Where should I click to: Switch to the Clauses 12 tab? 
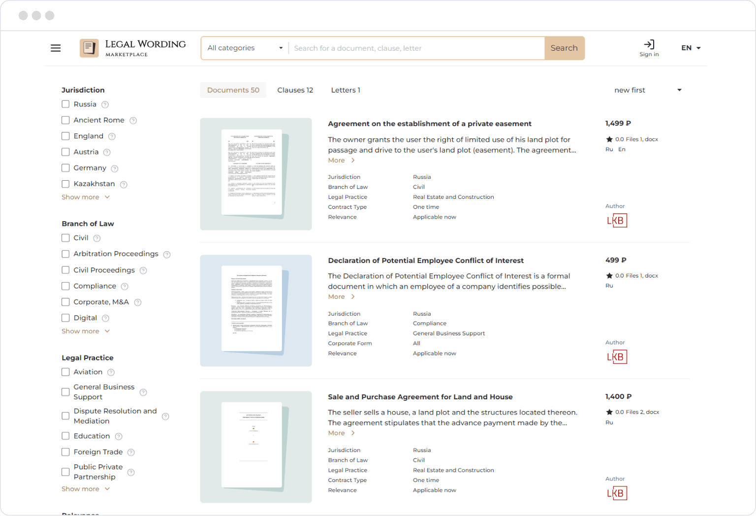coord(295,90)
